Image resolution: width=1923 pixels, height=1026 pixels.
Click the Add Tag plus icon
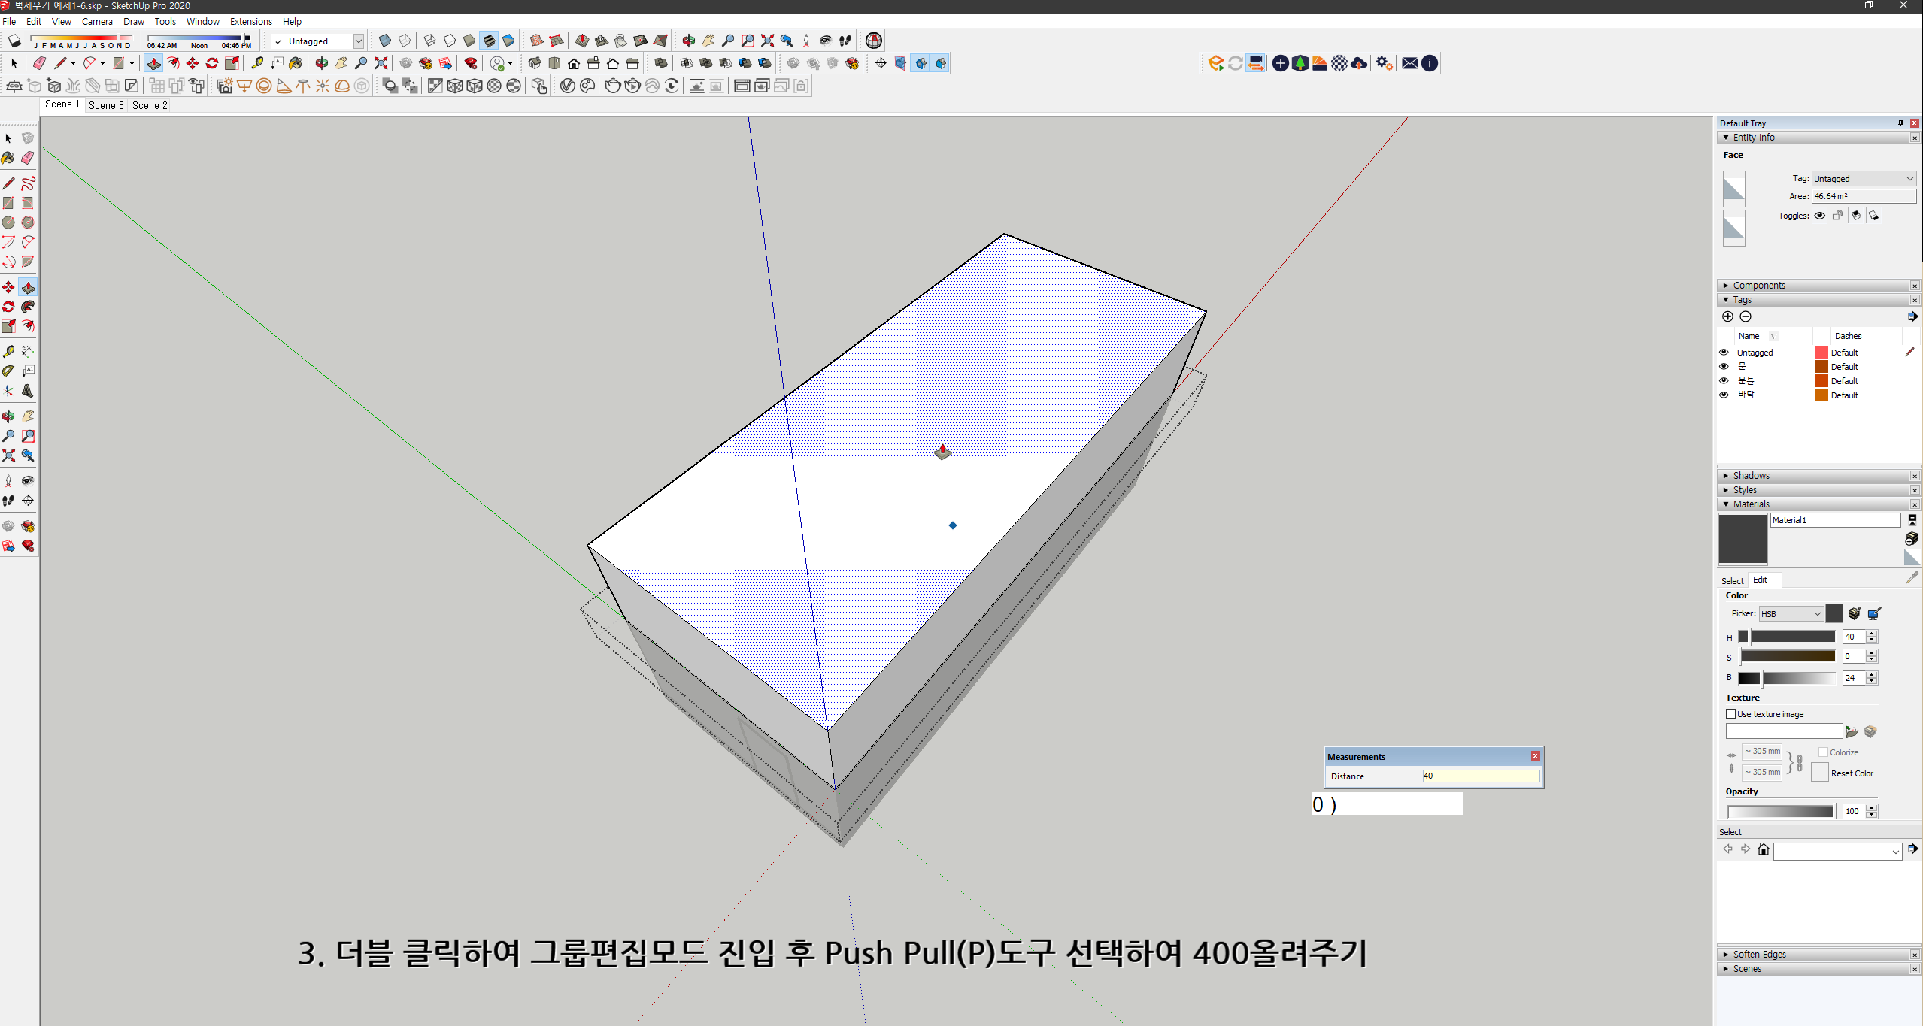click(x=1727, y=316)
